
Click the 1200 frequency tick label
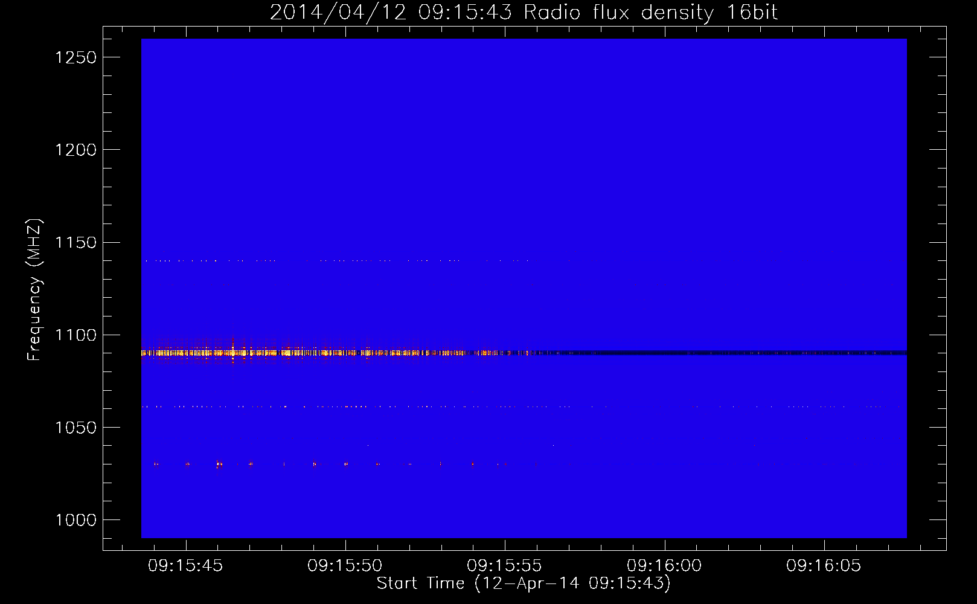point(75,150)
